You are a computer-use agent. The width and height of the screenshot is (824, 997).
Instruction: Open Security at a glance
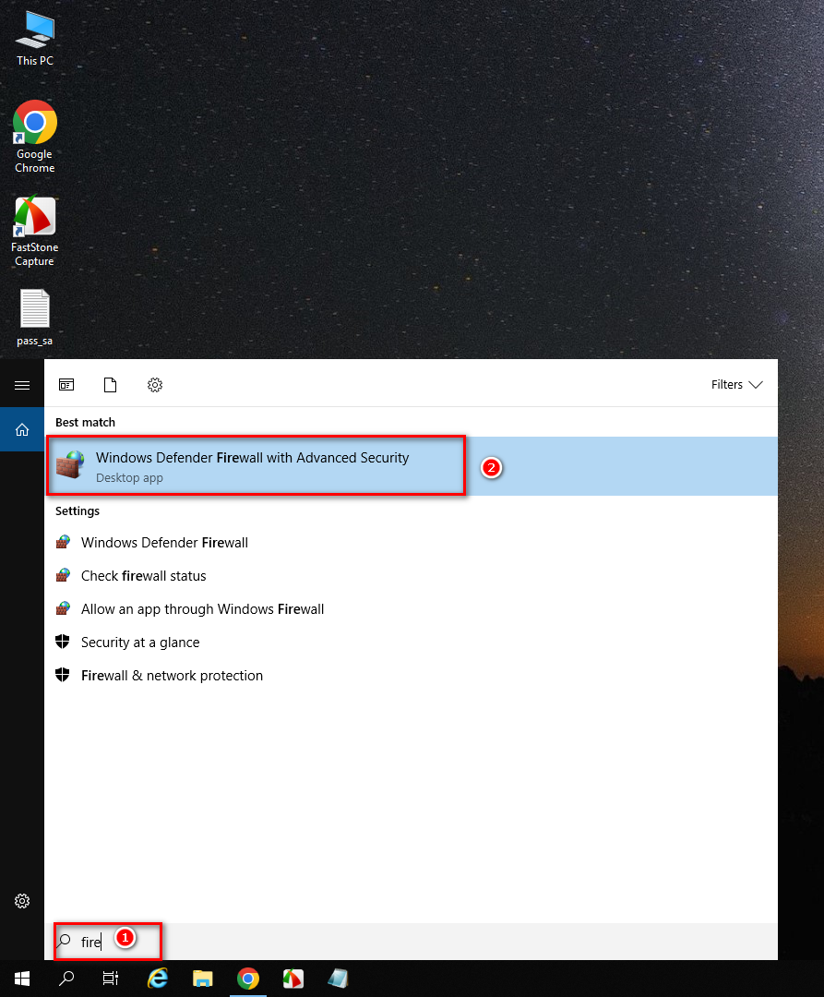coord(140,642)
